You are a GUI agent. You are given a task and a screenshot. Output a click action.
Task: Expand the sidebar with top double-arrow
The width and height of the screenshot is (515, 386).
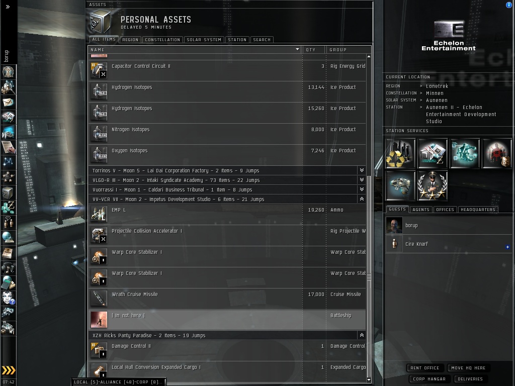(x=8, y=7)
